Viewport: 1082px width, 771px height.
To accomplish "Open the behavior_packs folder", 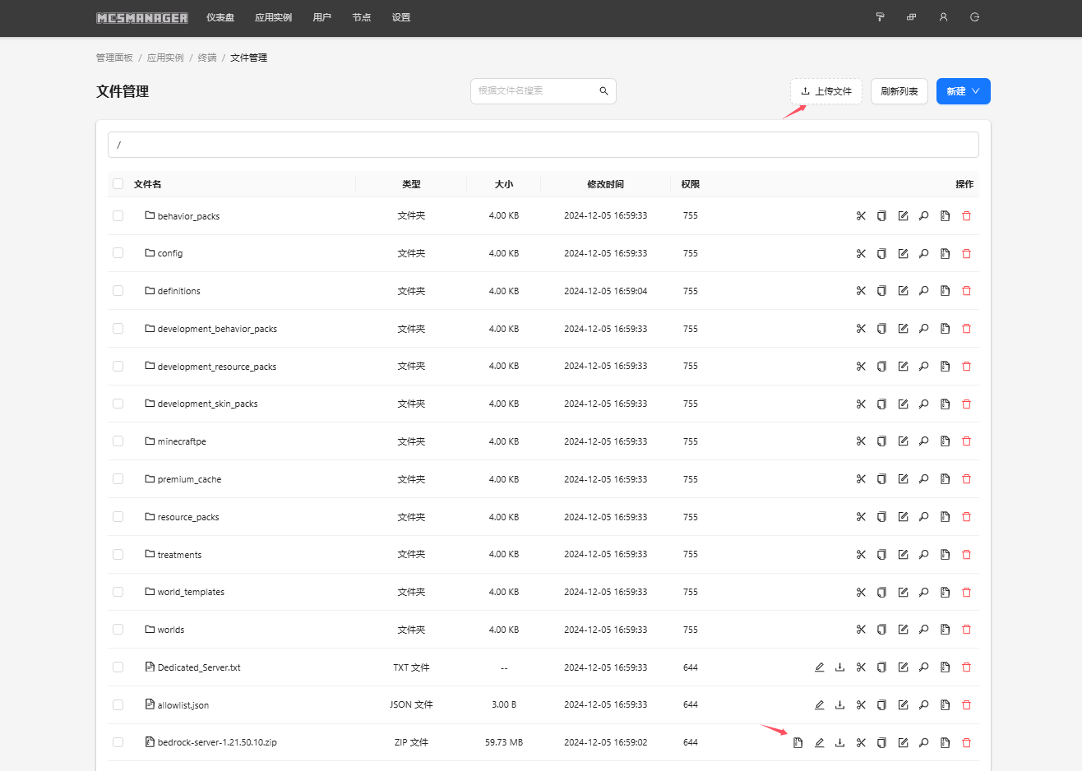I will [188, 216].
